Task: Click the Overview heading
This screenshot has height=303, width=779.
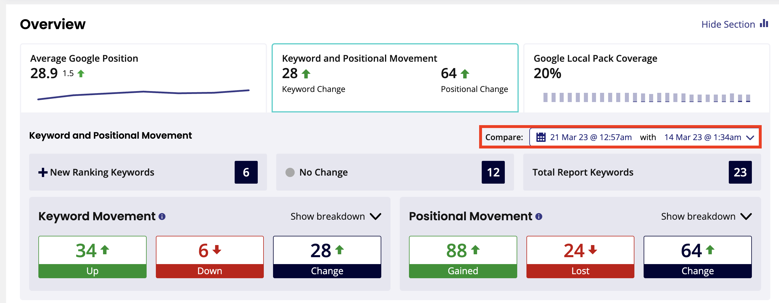Action: 53,24
